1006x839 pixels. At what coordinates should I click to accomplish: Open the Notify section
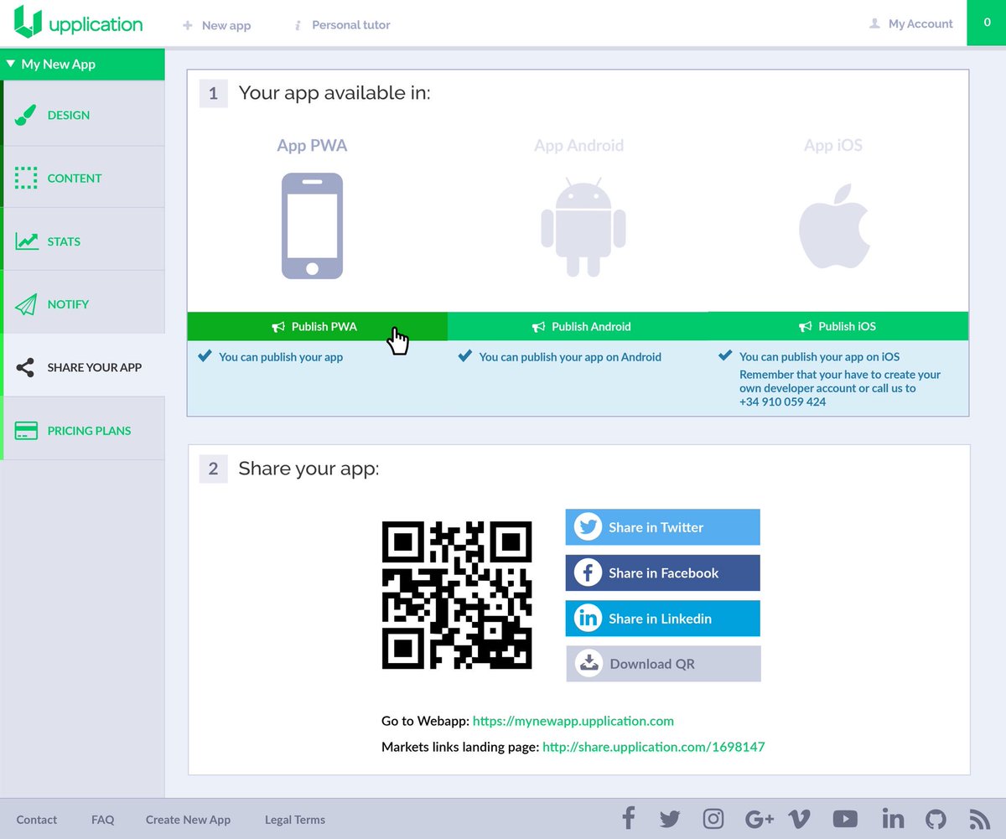[x=84, y=304]
